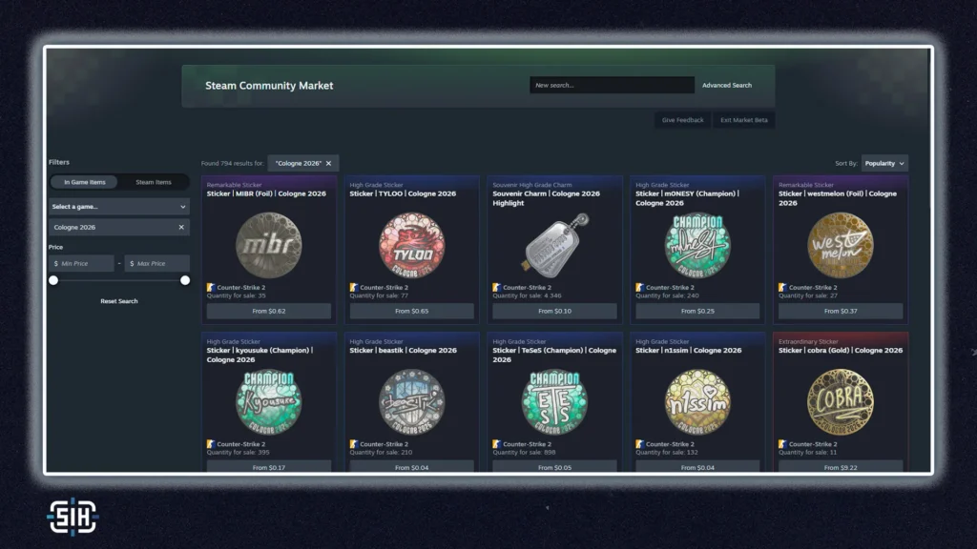The image size is (977, 549).
Task: Clear the Cologne 2026 filter text field
Action: (181, 227)
